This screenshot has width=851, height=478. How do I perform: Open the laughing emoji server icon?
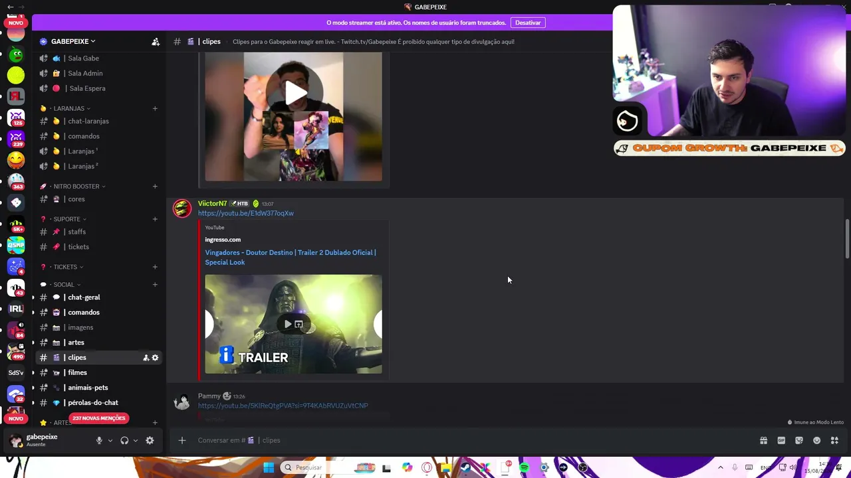pyautogui.click(x=16, y=160)
